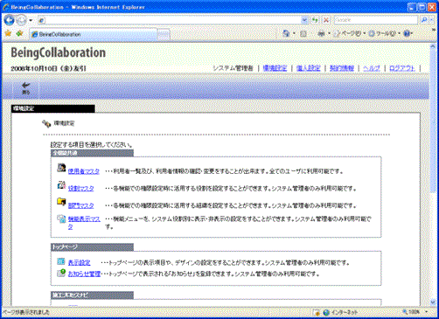Click the 部門マスタ folder icon
The height and width of the screenshot is (319, 439).
(61, 202)
